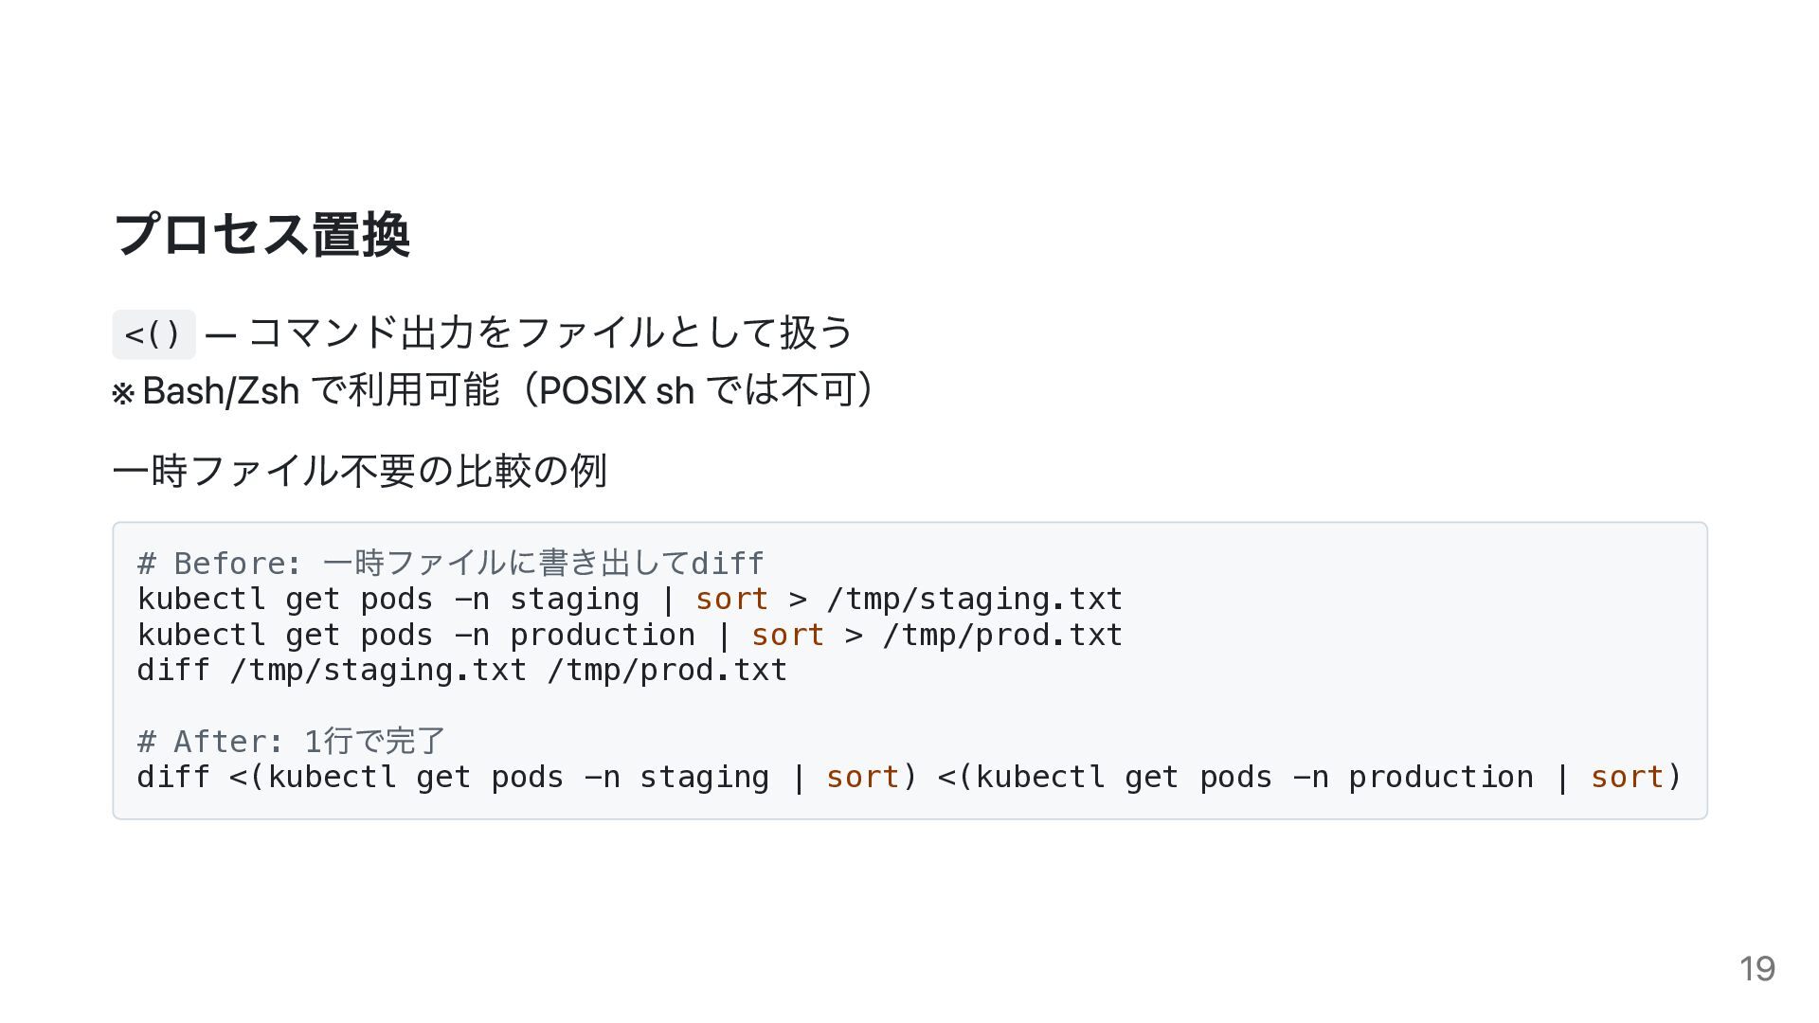
Task: Click 'kubectl' on the first command line
Action: tap(201, 600)
